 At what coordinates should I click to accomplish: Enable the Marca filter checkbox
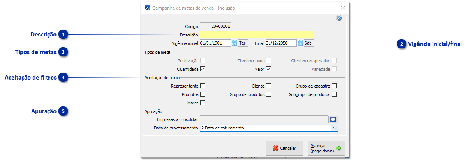click(x=203, y=103)
